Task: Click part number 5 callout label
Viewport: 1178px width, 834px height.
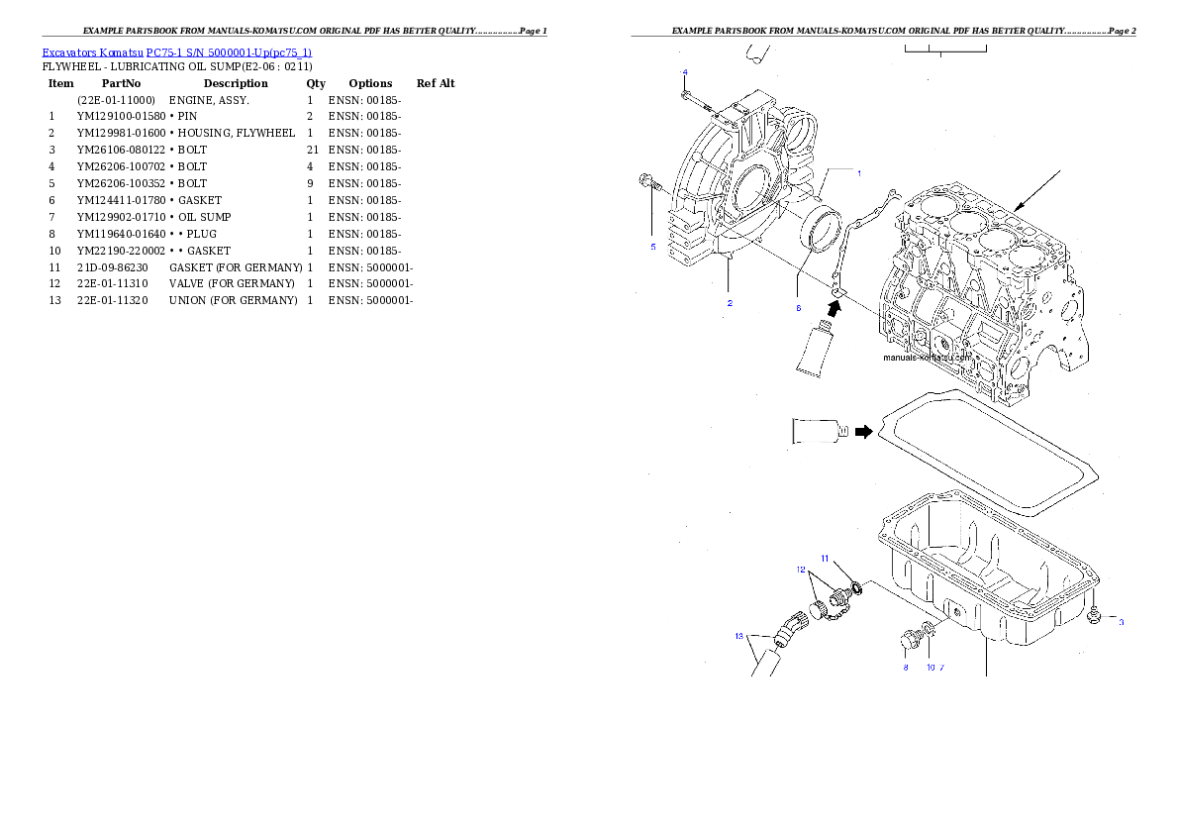Action: 652,247
